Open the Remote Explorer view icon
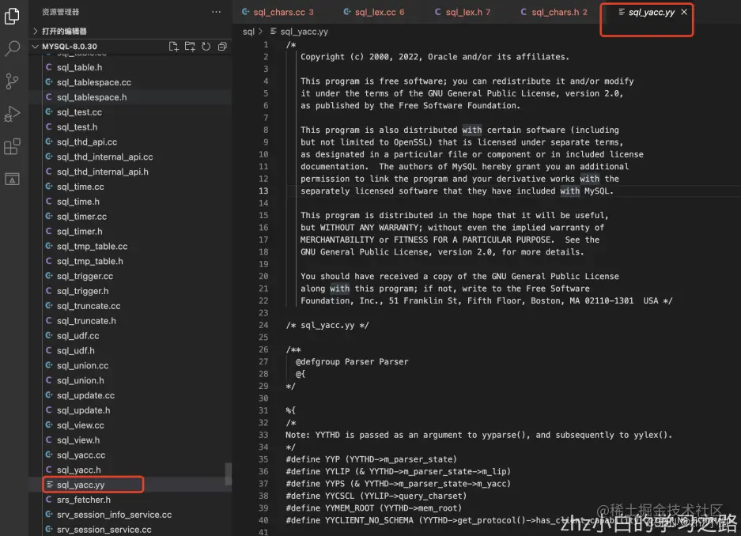The image size is (741, 536). (12, 179)
